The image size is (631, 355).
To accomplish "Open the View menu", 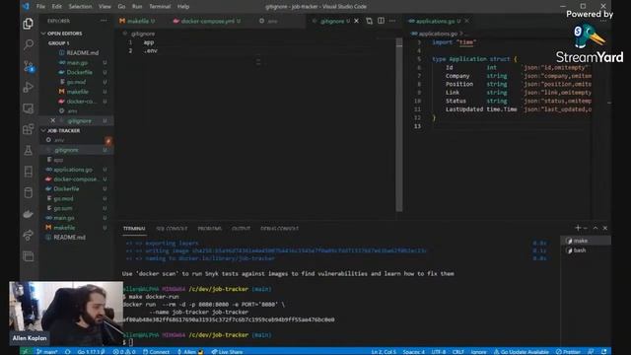I will pos(105,7).
